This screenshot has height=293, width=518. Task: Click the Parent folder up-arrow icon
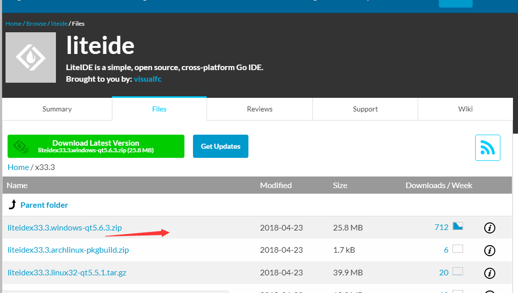13,205
